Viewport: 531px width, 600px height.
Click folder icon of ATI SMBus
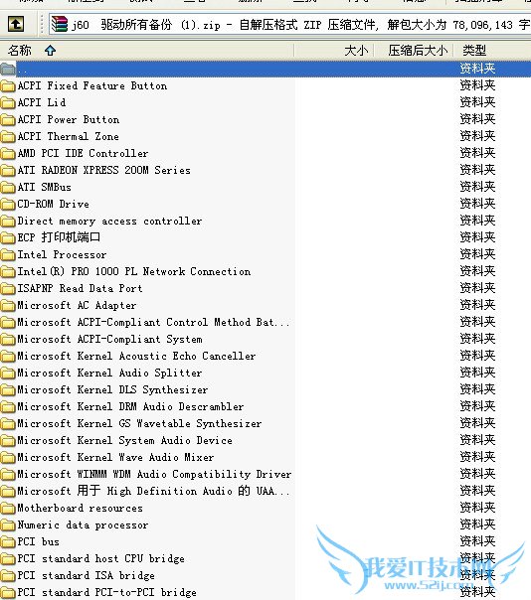8,187
